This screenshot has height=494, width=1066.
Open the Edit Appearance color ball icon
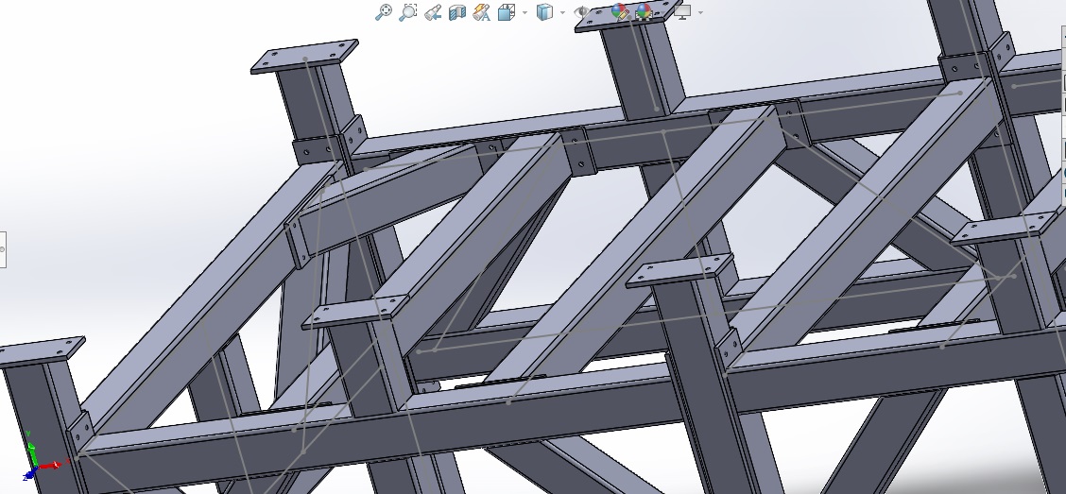tap(620, 11)
